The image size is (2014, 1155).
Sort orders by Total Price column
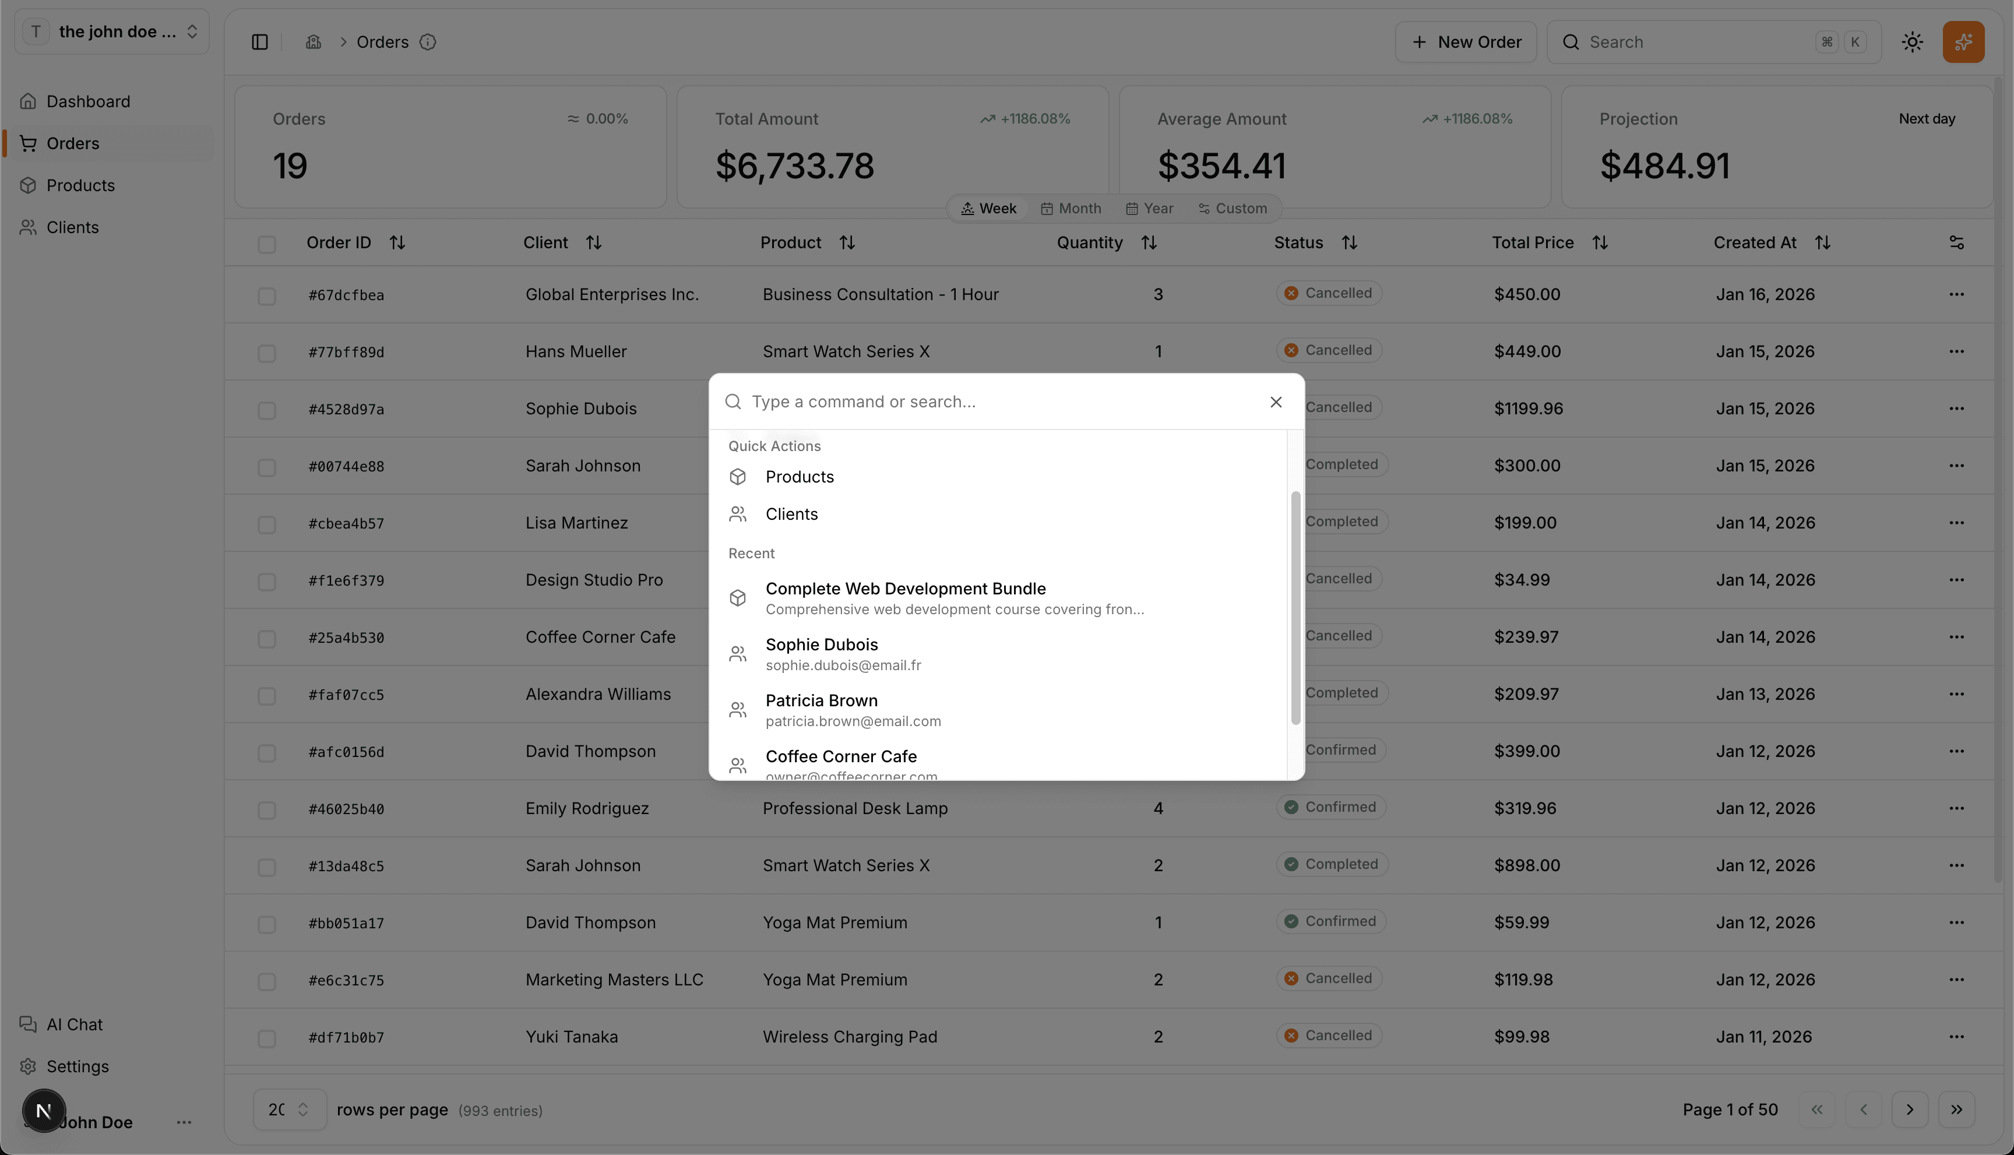[x=1600, y=242]
